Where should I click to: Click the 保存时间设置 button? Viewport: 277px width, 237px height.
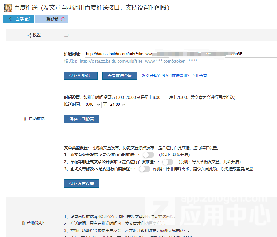[x=82, y=119]
